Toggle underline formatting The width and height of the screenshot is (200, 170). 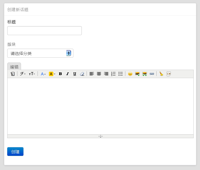pyautogui.click(x=75, y=74)
